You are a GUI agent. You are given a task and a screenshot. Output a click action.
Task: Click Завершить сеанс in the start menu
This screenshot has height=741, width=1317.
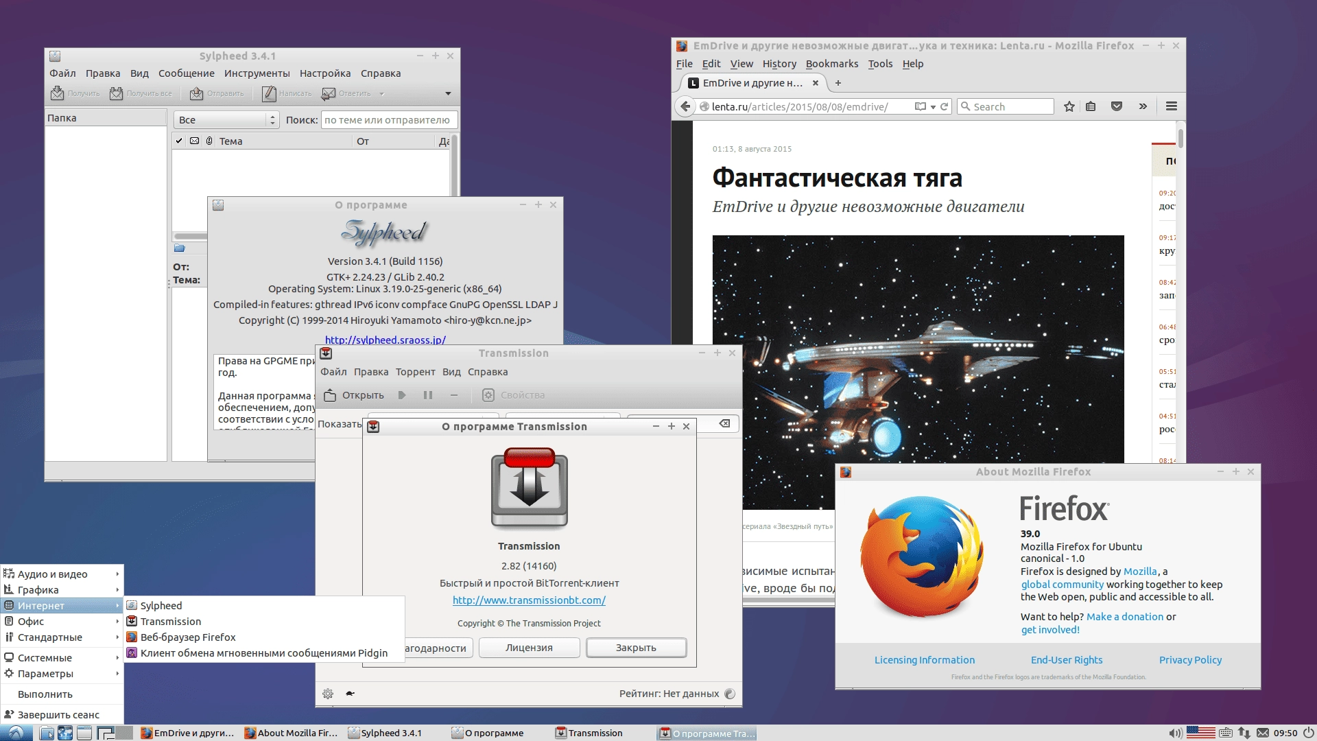(62, 715)
